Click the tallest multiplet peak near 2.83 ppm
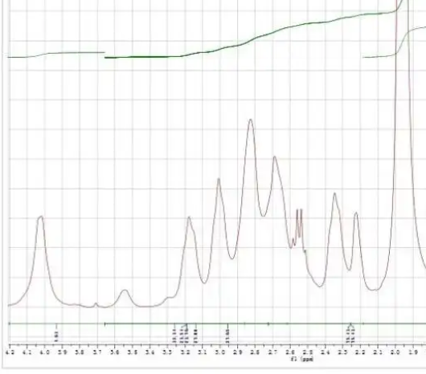This screenshot has width=426, height=374. click(x=251, y=120)
